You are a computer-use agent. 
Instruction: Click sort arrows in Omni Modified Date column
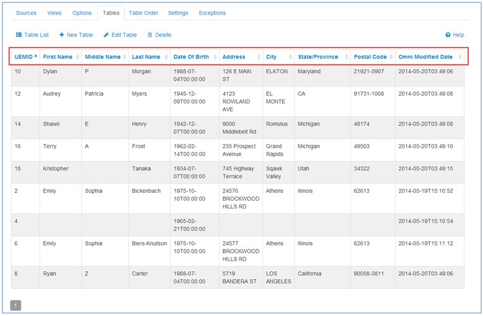coord(460,57)
